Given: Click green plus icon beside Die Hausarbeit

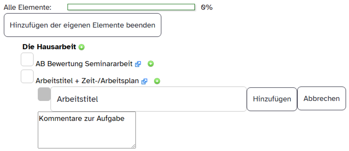Looking at the screenshot, I should tap(82, 47).
